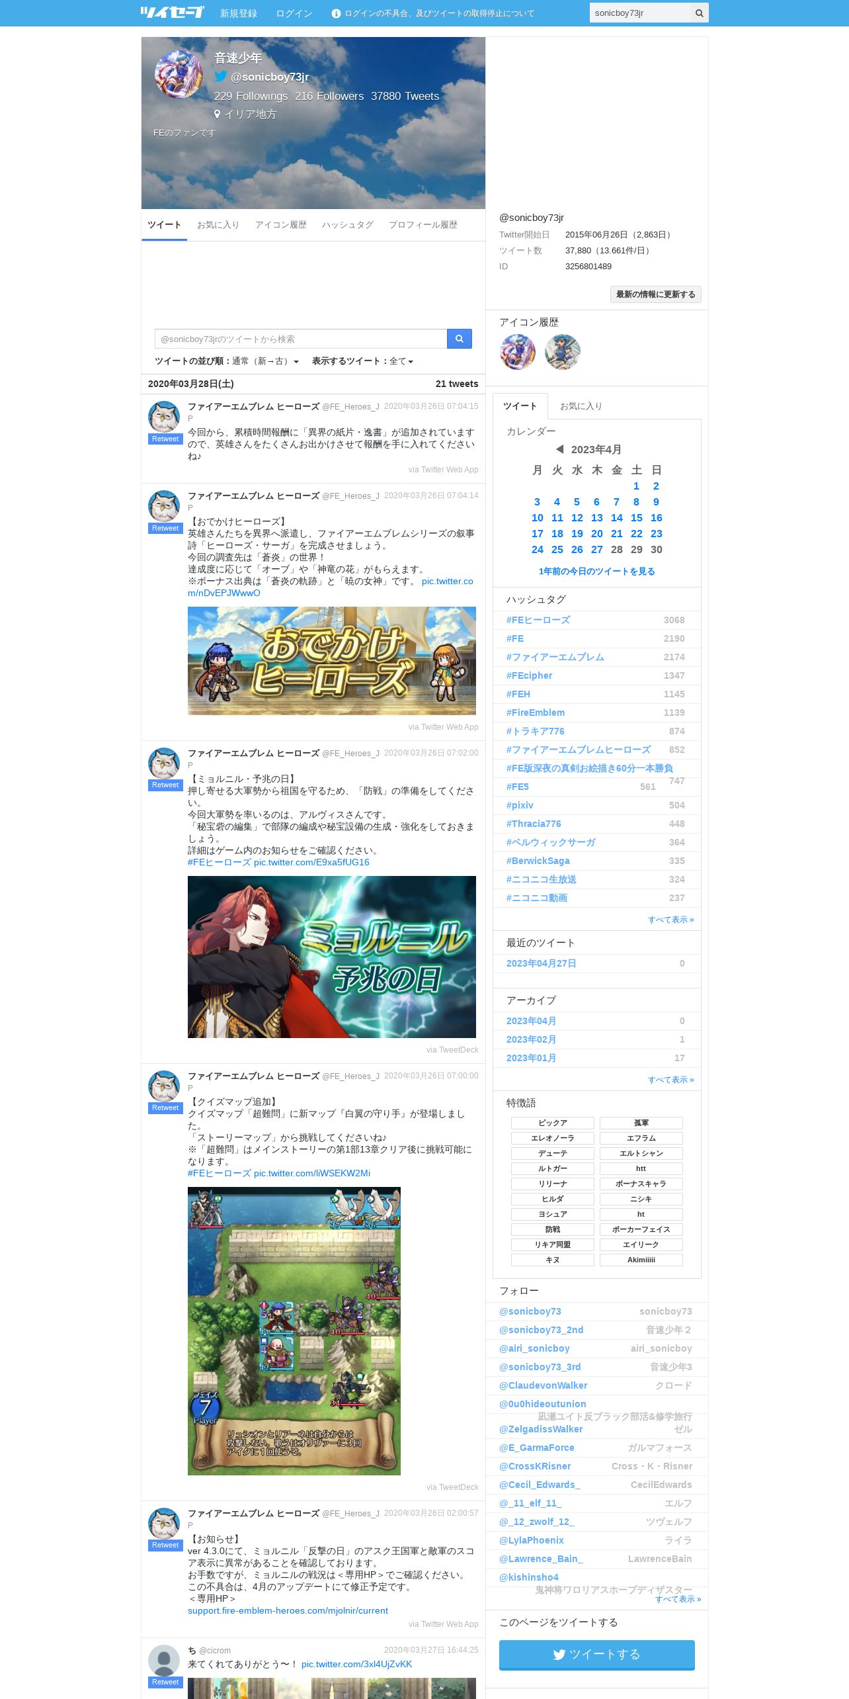Open followed user @ClaudevonWalker
The image size is (849, 1699).
pyautogui.click(x=543, y=1385)
